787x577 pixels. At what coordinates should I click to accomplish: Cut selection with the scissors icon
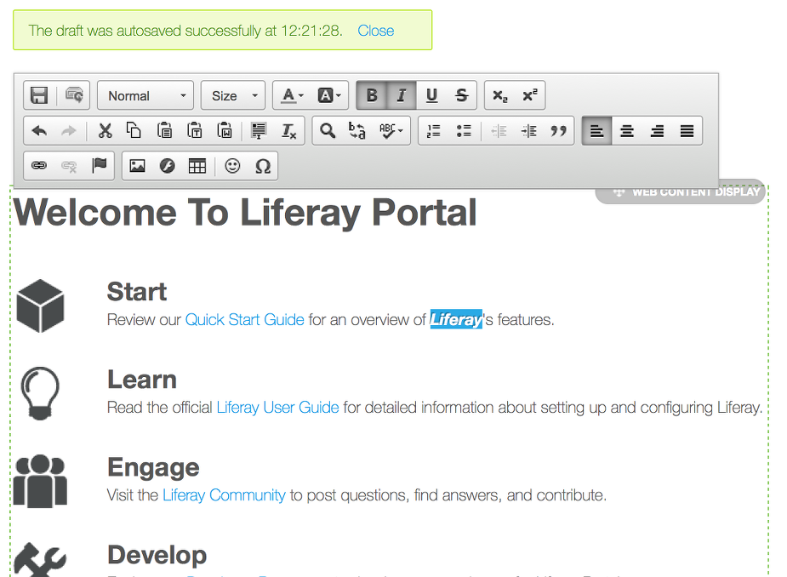point(106,131)
